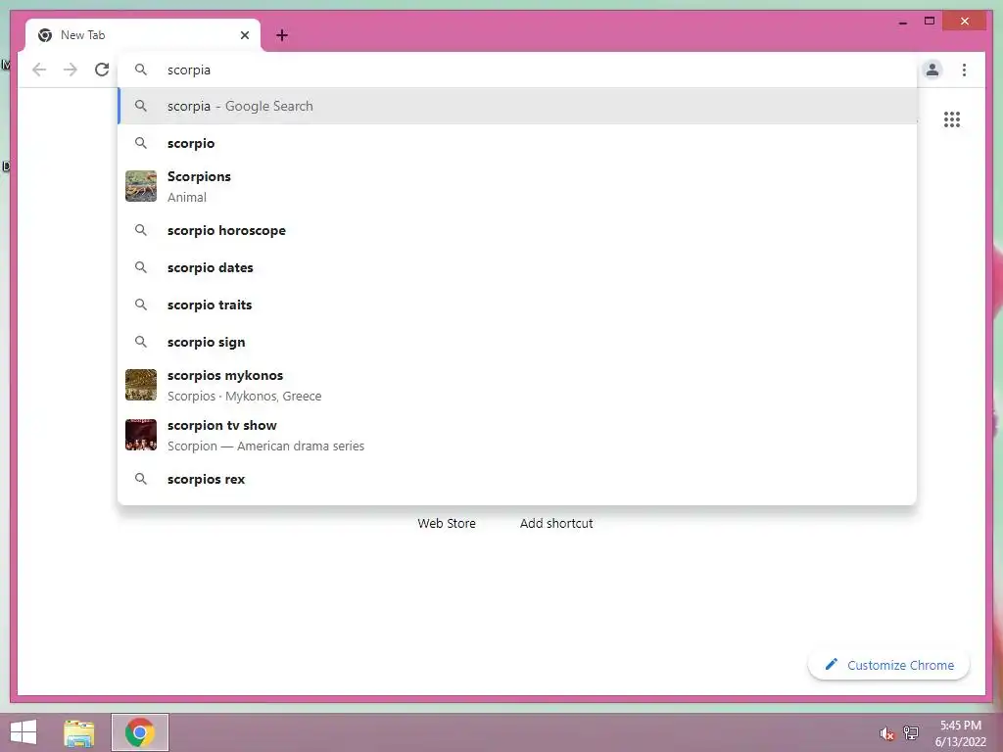Open Customize Chrome
This screenshot has width=1003, height=752.
889,665
